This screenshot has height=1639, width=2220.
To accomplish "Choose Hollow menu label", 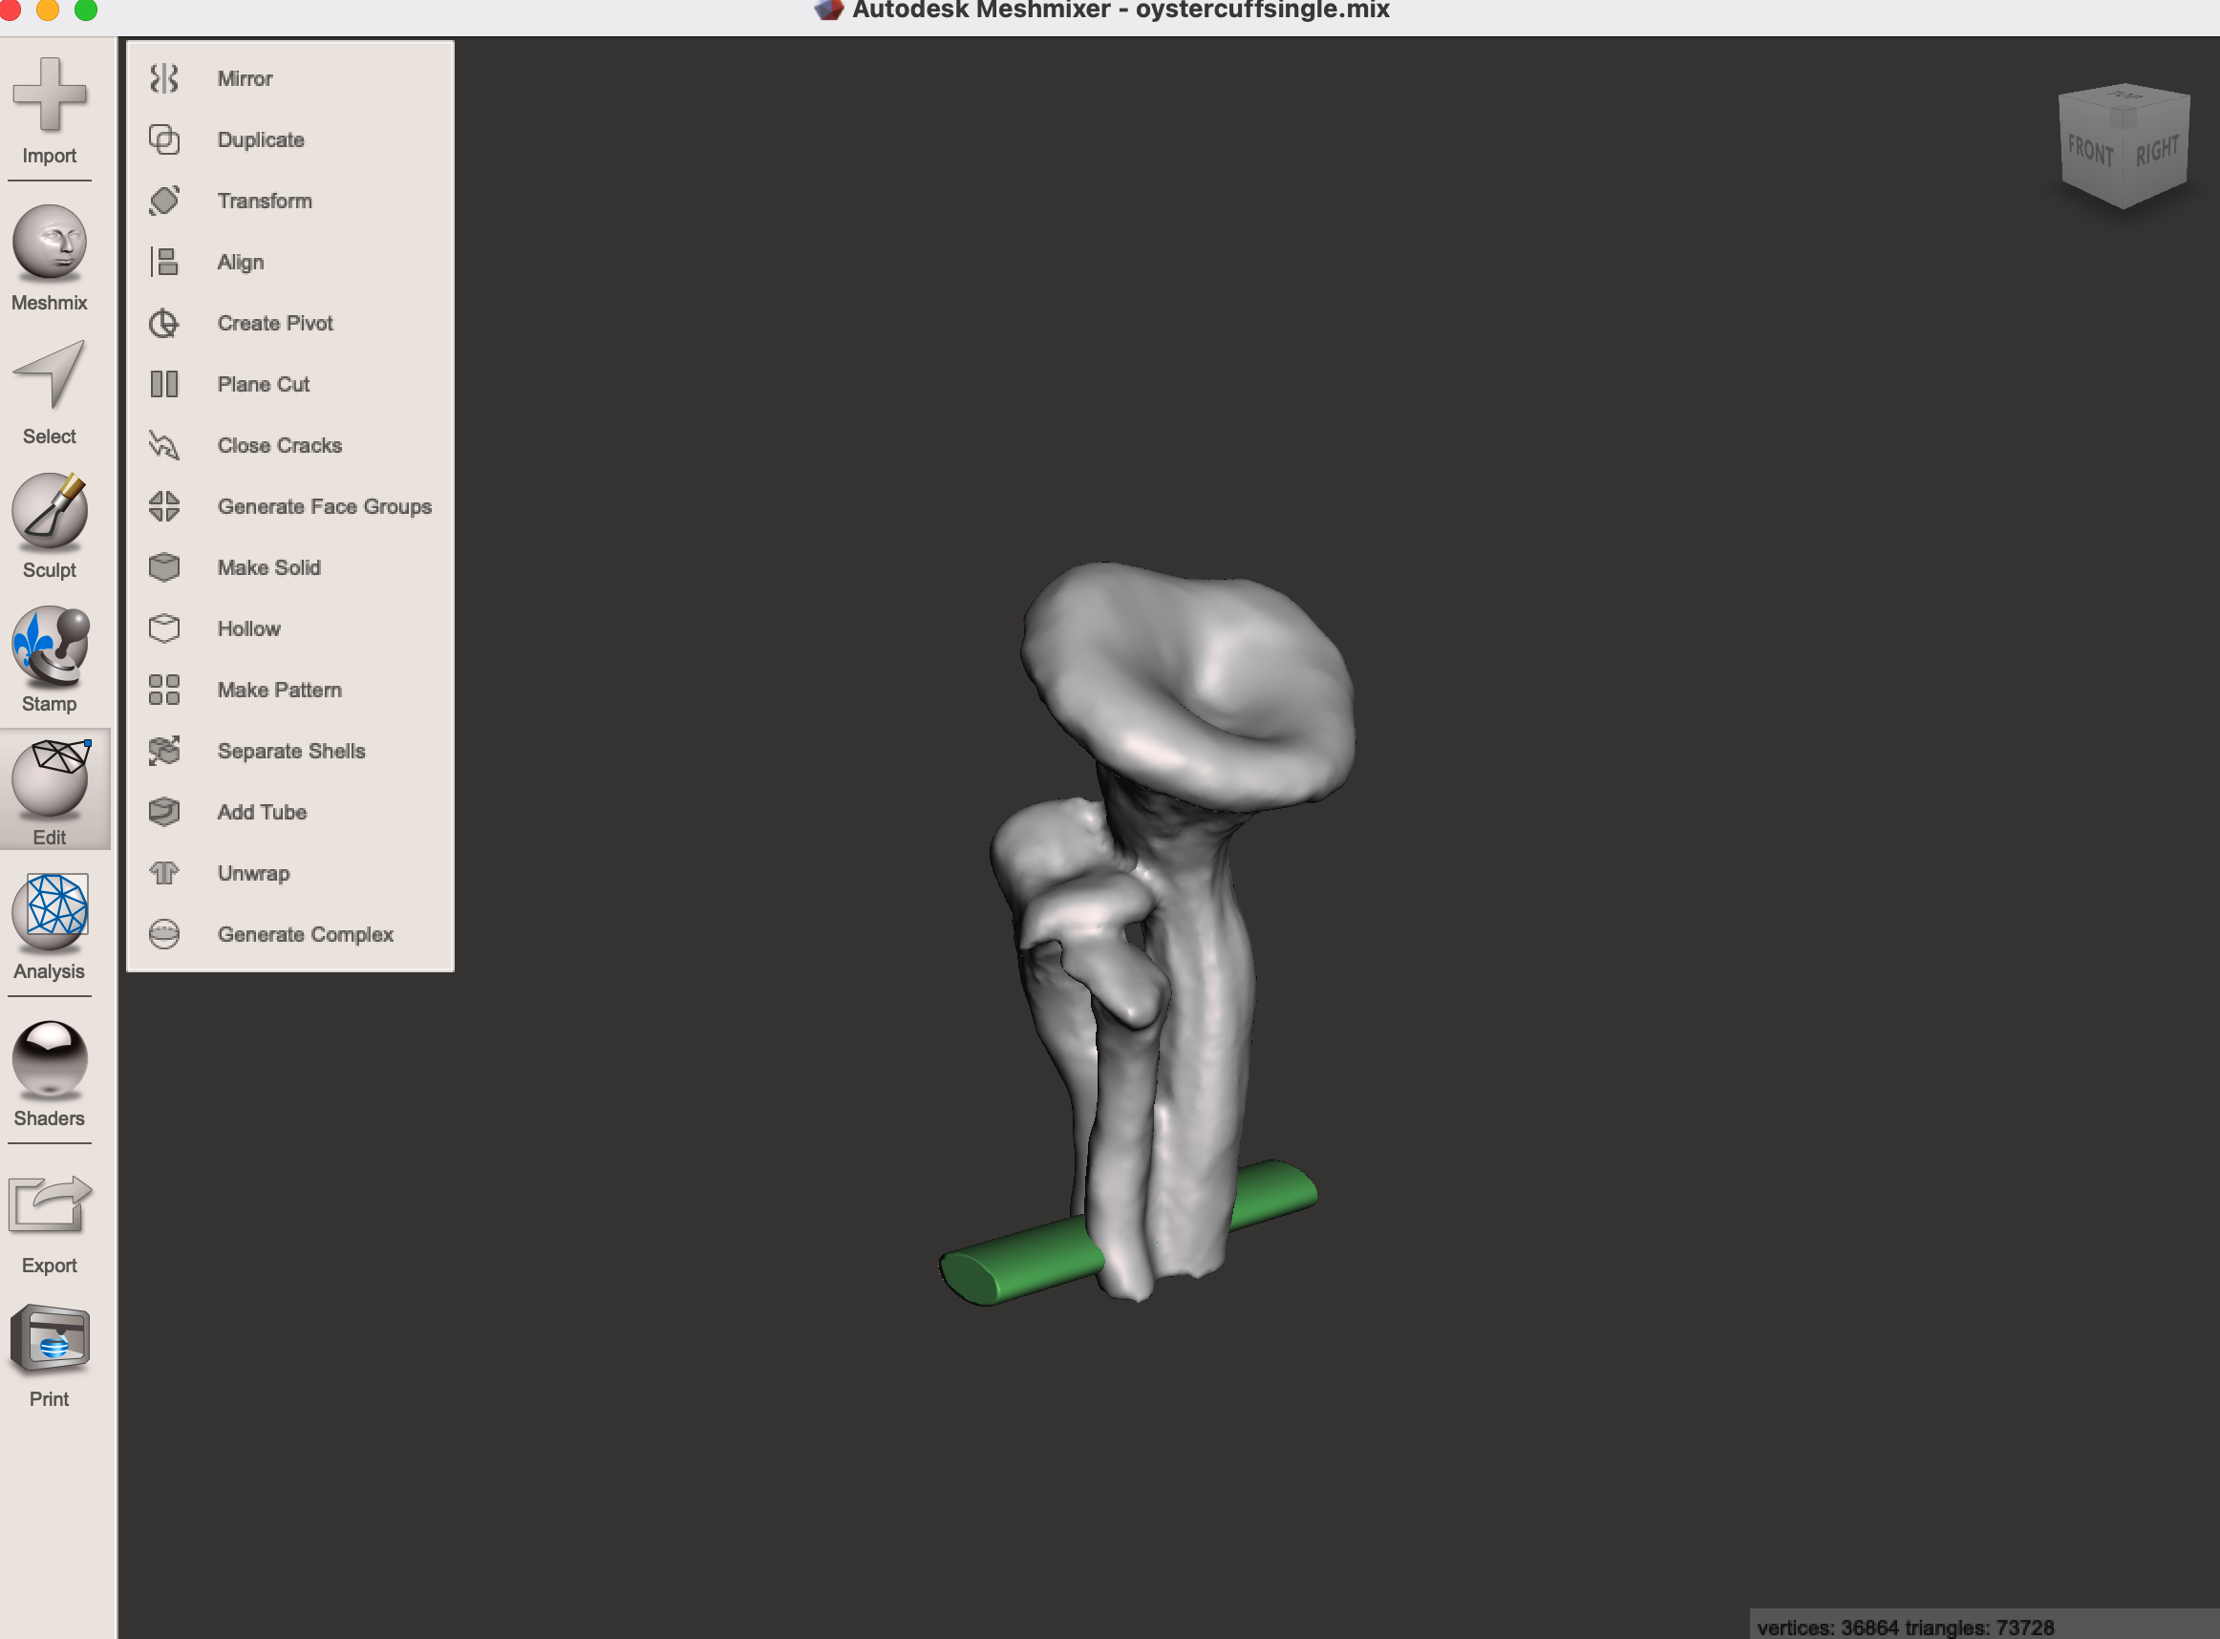I will (x=249, y=629).
